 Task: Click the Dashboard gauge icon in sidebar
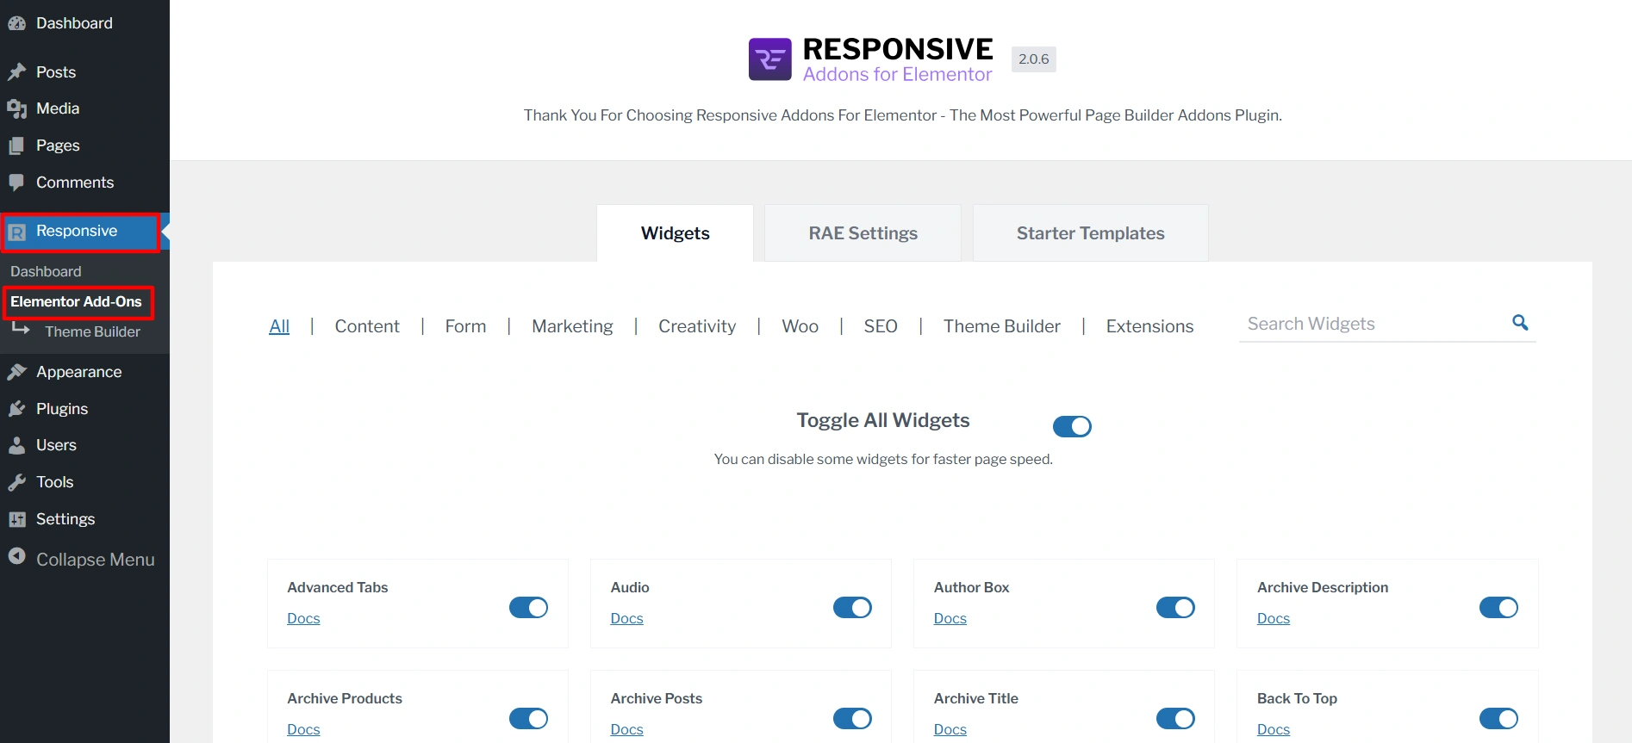(16, 23)
